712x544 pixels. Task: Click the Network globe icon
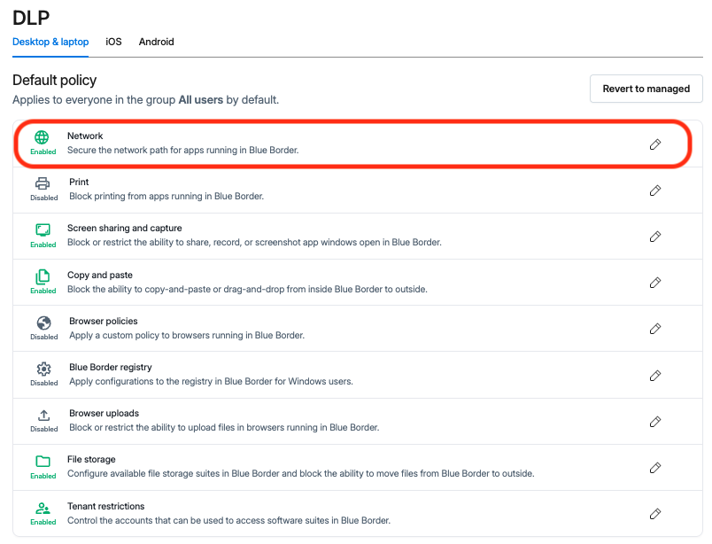pyautogui.click(x=42, y=136)
